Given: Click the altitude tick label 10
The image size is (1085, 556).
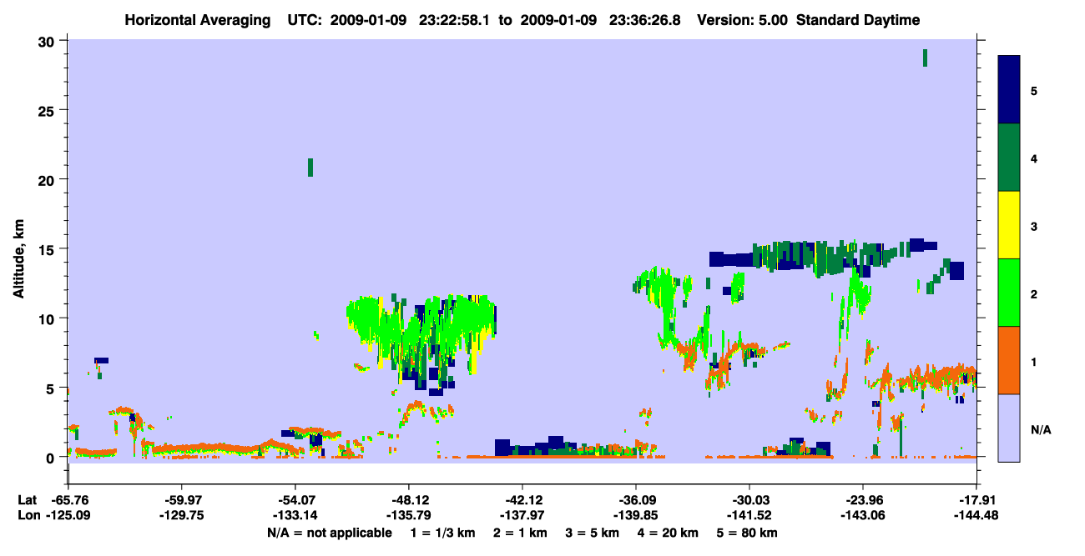Looking at the screenshot, I should [48, 318].
